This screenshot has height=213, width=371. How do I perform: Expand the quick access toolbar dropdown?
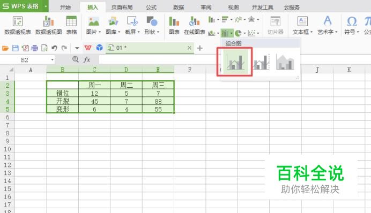(x=77, y=48)
